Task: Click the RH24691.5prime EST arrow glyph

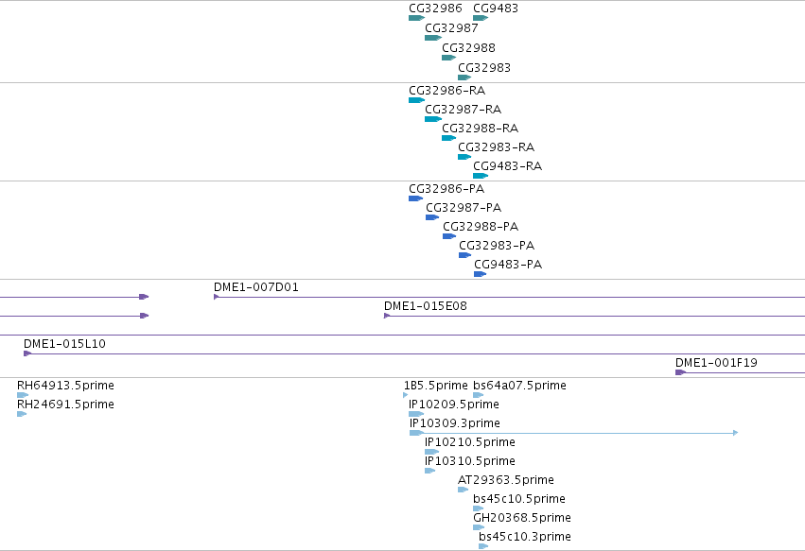Action: [22, 414]
